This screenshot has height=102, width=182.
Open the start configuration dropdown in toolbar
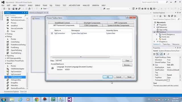pos(130,9)
